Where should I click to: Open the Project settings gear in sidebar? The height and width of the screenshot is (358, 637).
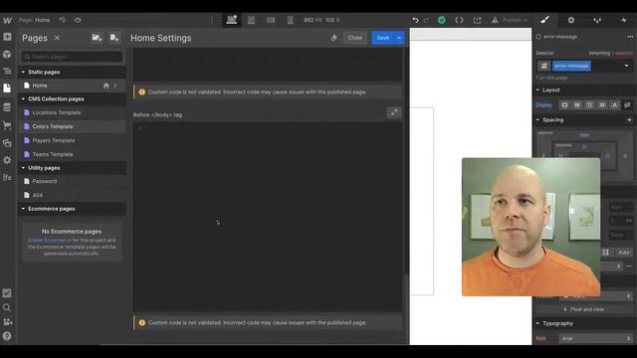(x=7, y=160)
